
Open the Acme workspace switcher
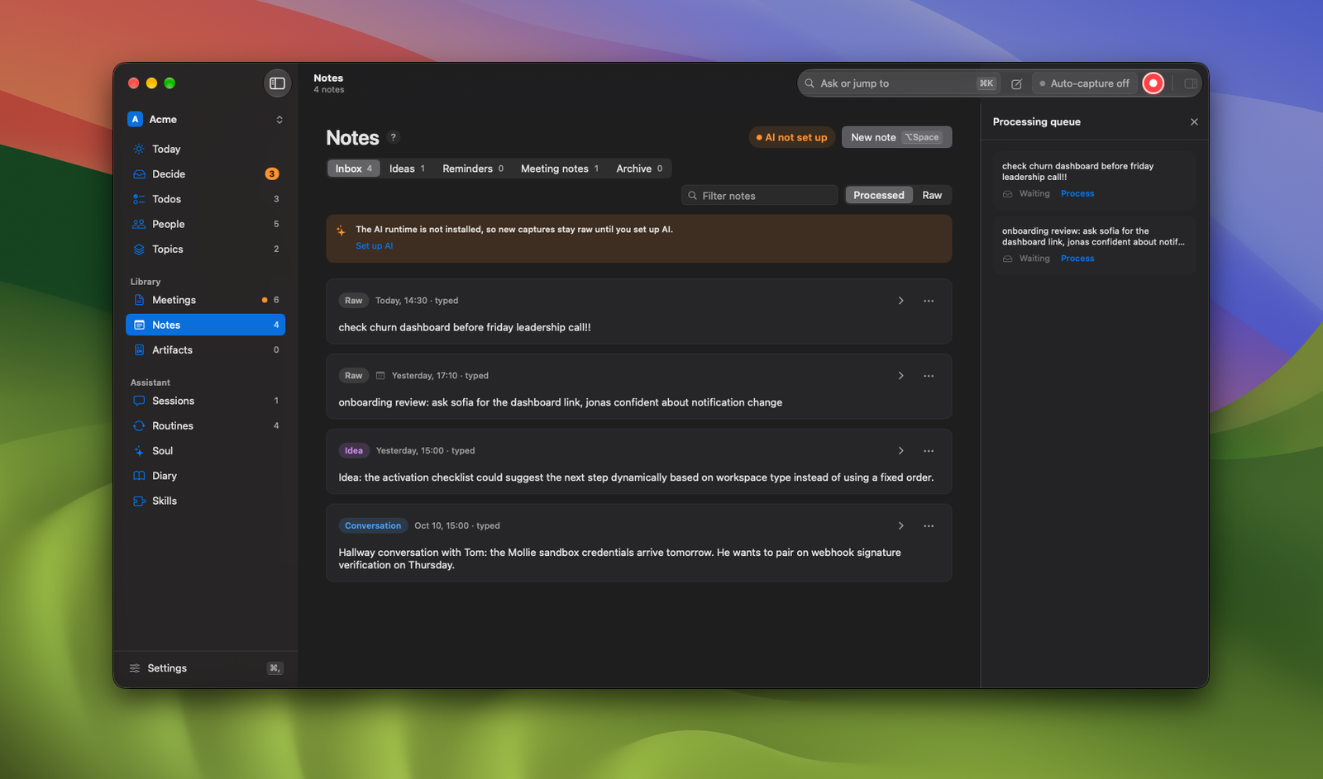coord(205,120)
